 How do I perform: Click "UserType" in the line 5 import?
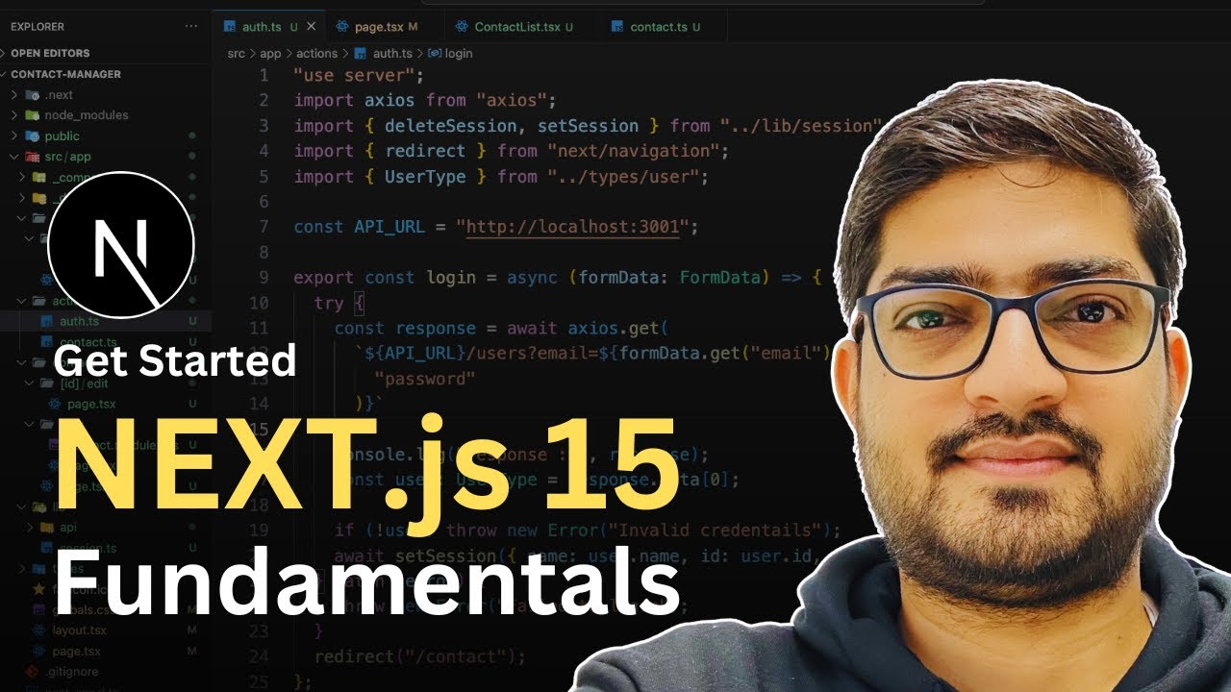pyautogui.click(x=425, y=177)
